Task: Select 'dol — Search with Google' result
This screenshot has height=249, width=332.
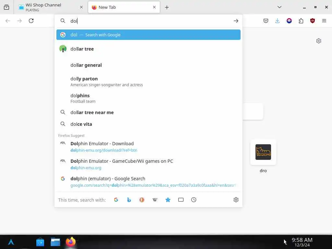Action: coord(148,35)
